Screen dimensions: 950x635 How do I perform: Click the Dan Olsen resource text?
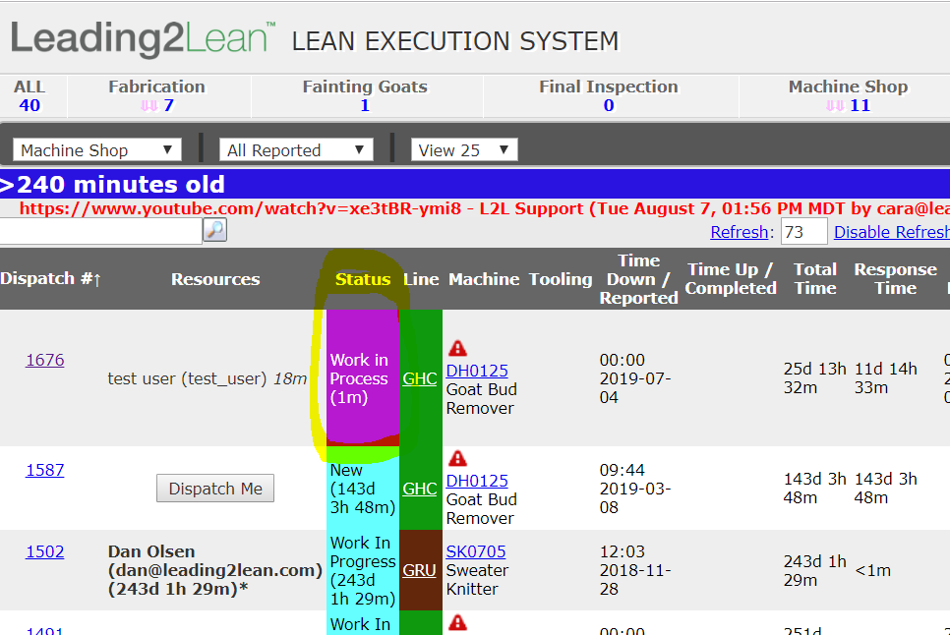pyautogui.click(x=215, y=570)
